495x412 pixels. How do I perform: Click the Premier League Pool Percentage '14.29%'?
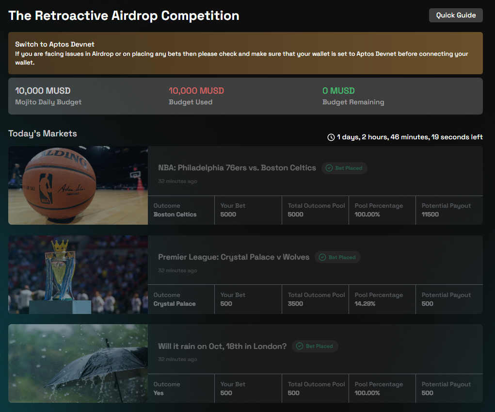[x=365, y=304]
